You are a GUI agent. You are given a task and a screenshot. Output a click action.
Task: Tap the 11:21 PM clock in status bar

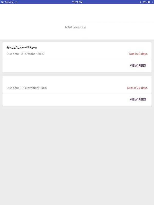coord(77,2)
